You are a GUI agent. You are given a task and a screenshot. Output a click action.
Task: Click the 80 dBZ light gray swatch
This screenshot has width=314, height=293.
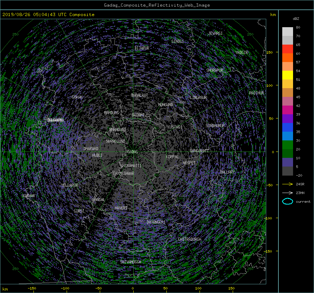[287, 31]
